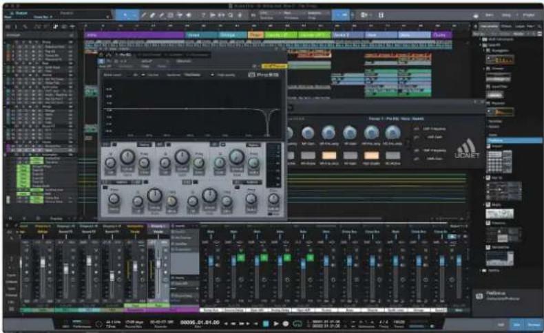Toggle the highlighted Mix view button
This screenshot has height=333, width=544.
(x=516, y=325)
